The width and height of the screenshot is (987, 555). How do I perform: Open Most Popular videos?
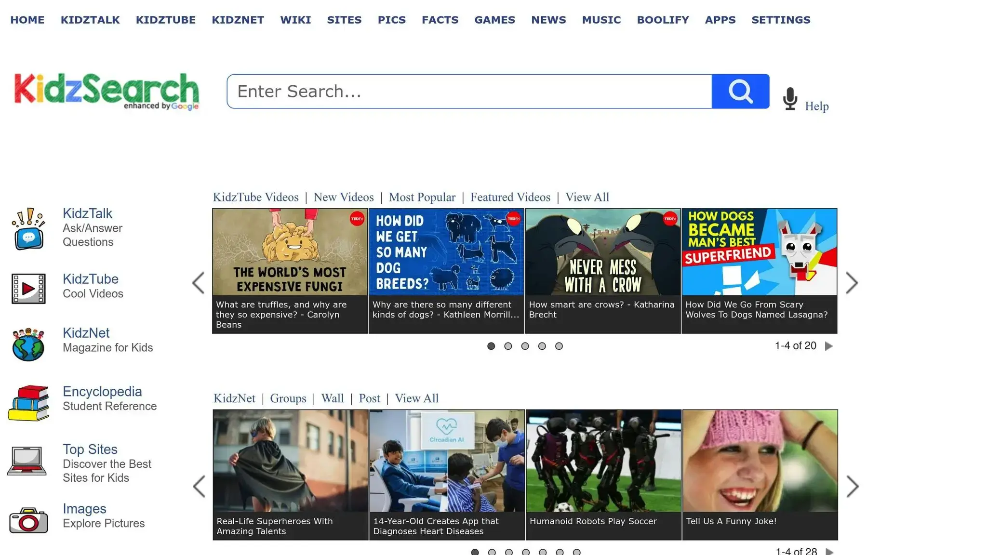(x=423, y=197)
